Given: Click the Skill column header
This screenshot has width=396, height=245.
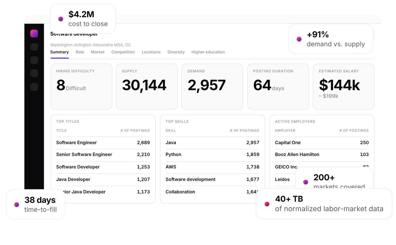Looking at the screenshot, I should tap(171, 131).
